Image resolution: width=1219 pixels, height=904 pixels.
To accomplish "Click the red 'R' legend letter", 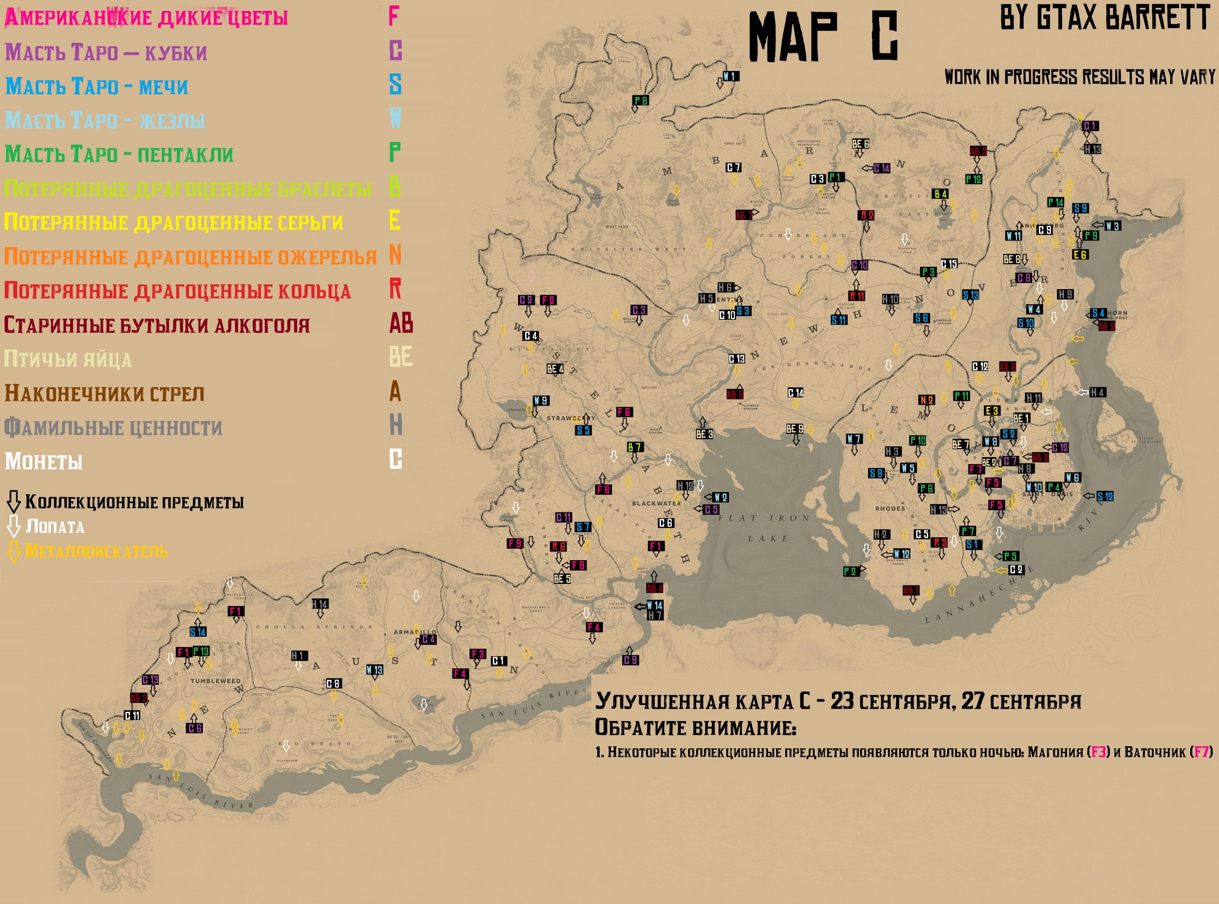I will pyautogui.click(x=395, y=289).
